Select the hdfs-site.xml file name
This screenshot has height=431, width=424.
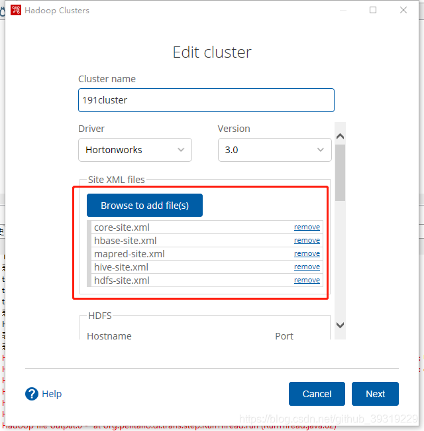pyautogui.click(x=122, y=280)
